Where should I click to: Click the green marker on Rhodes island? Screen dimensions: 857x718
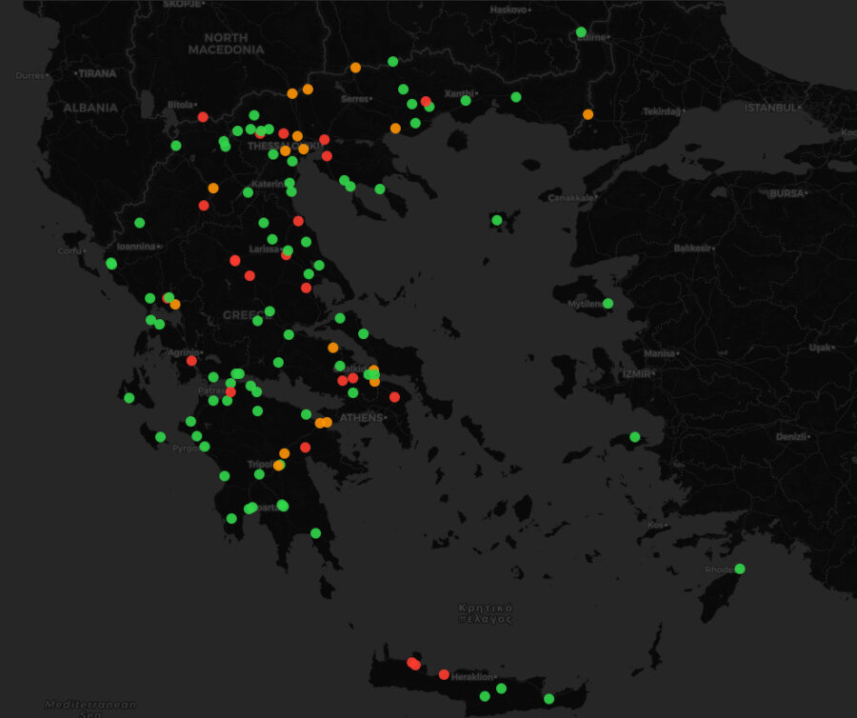pyautogui.click(x=740, y=568)
